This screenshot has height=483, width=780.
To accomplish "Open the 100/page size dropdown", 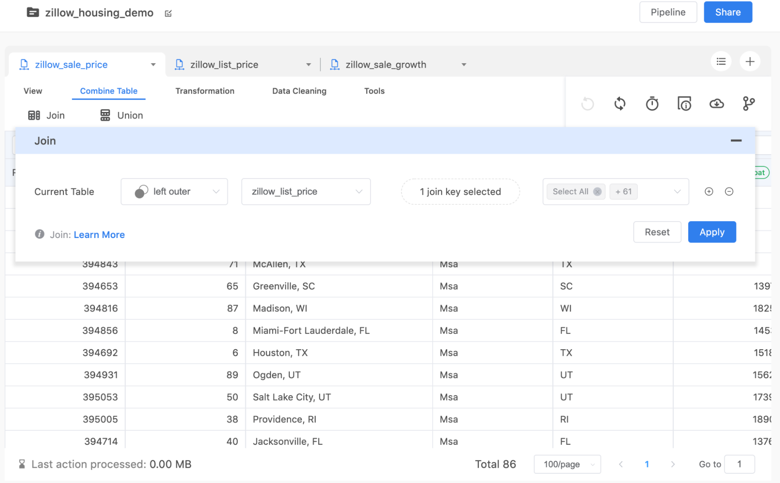I will pyautogui.click(x=567, y=464).
